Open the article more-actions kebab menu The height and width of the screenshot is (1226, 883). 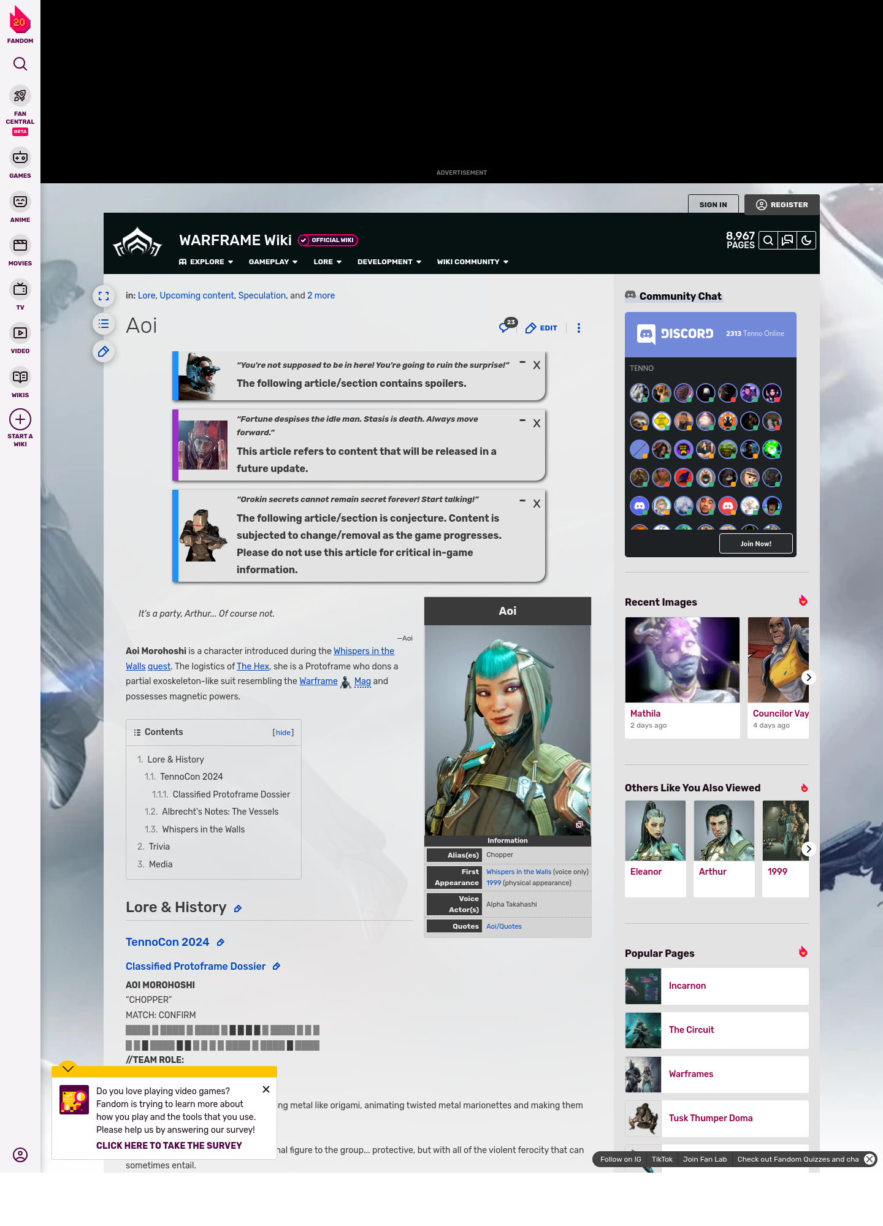point(579,328)
